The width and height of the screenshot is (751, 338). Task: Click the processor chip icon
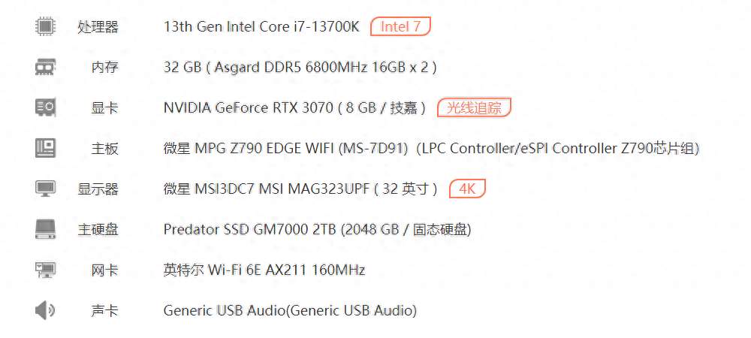pyautogui.click(x=46, y=26)
